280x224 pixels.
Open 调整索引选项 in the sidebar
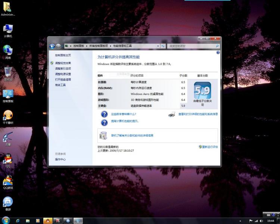click(x=63, y=69)
